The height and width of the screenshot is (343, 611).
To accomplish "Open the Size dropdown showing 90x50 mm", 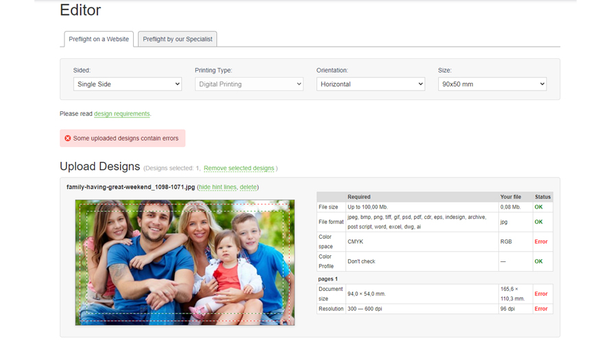I will pyautogui.click(x=492, y=84).
